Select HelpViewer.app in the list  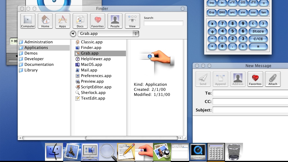pos(100,59)
